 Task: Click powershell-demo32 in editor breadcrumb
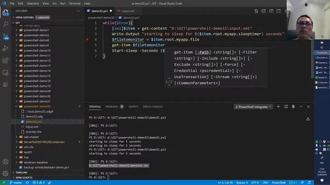tap(101, 17)
